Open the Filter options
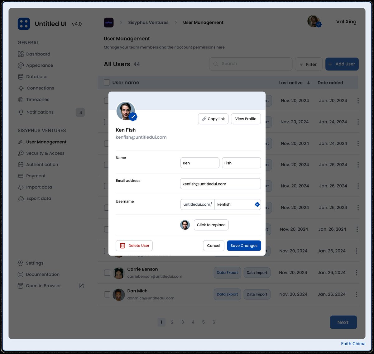The width and height of the screenshot is (374, 354). [309, 64]
